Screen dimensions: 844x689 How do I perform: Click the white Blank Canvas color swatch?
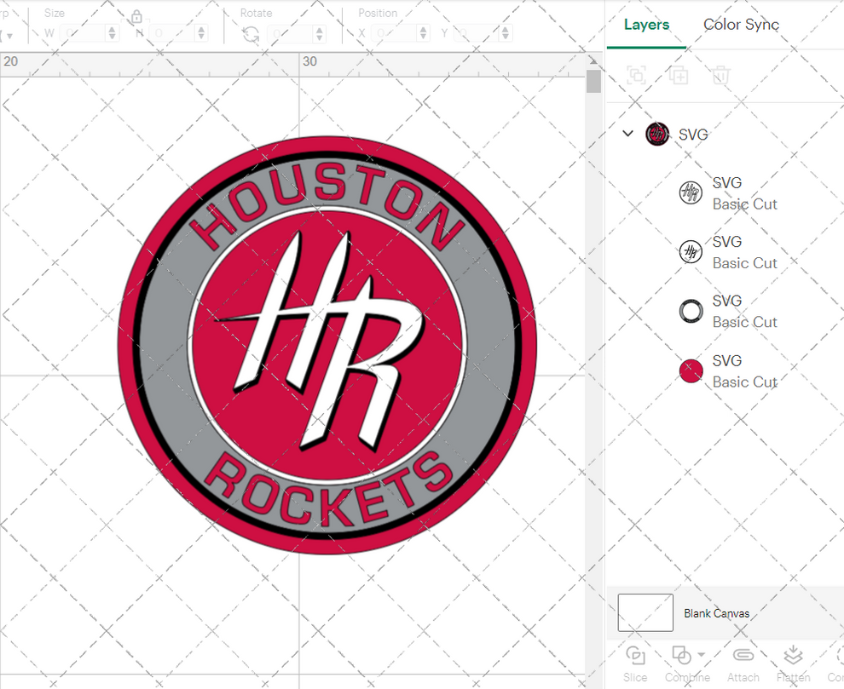(645, 613)
